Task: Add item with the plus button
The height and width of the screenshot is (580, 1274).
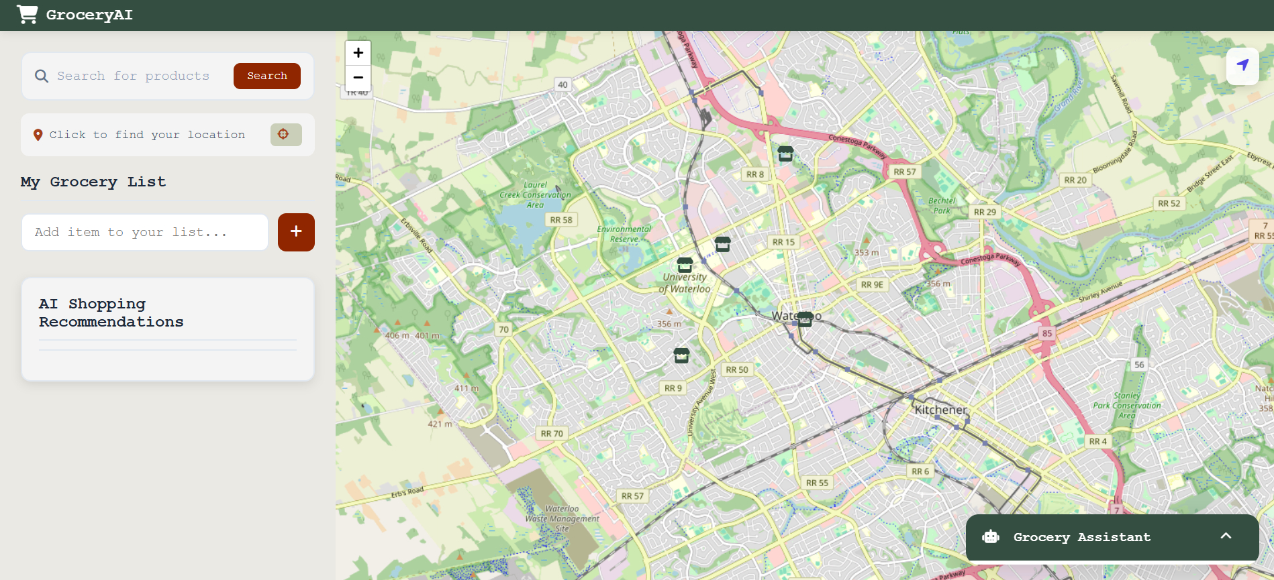Action: [x=296, y=232]
